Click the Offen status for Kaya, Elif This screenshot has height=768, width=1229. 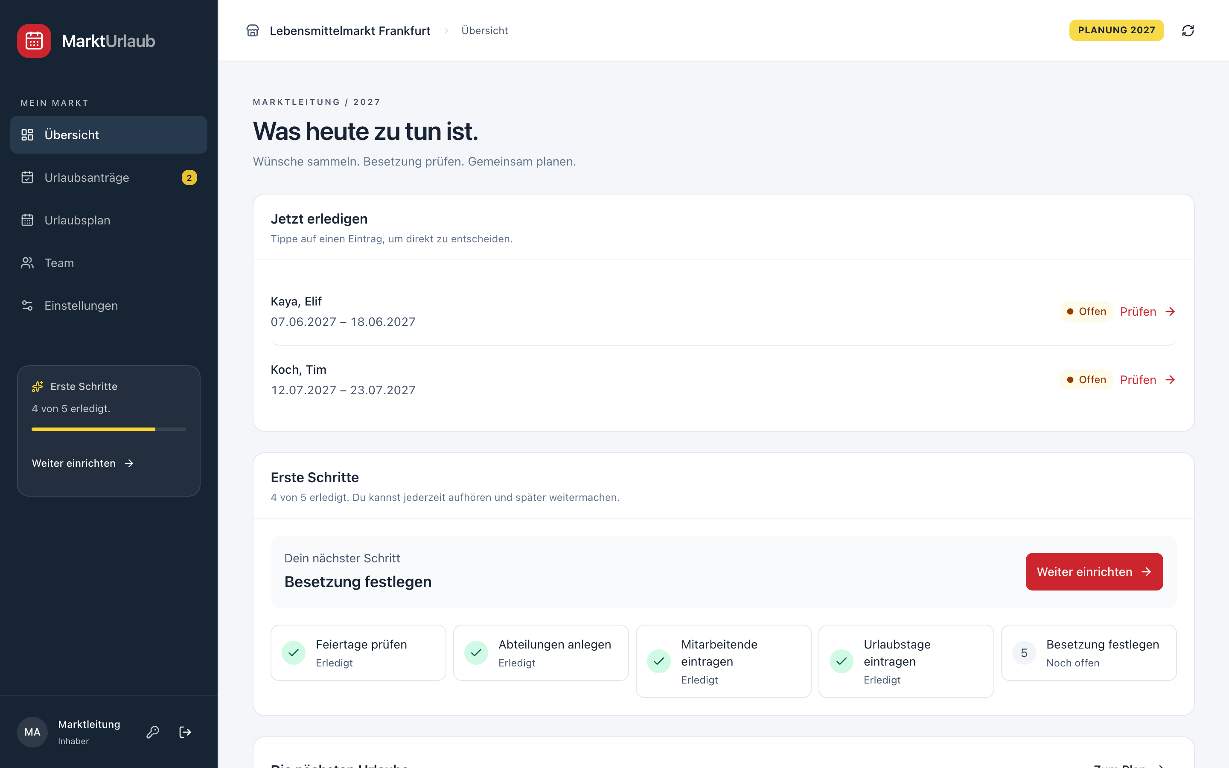(x=1086, y=311)
